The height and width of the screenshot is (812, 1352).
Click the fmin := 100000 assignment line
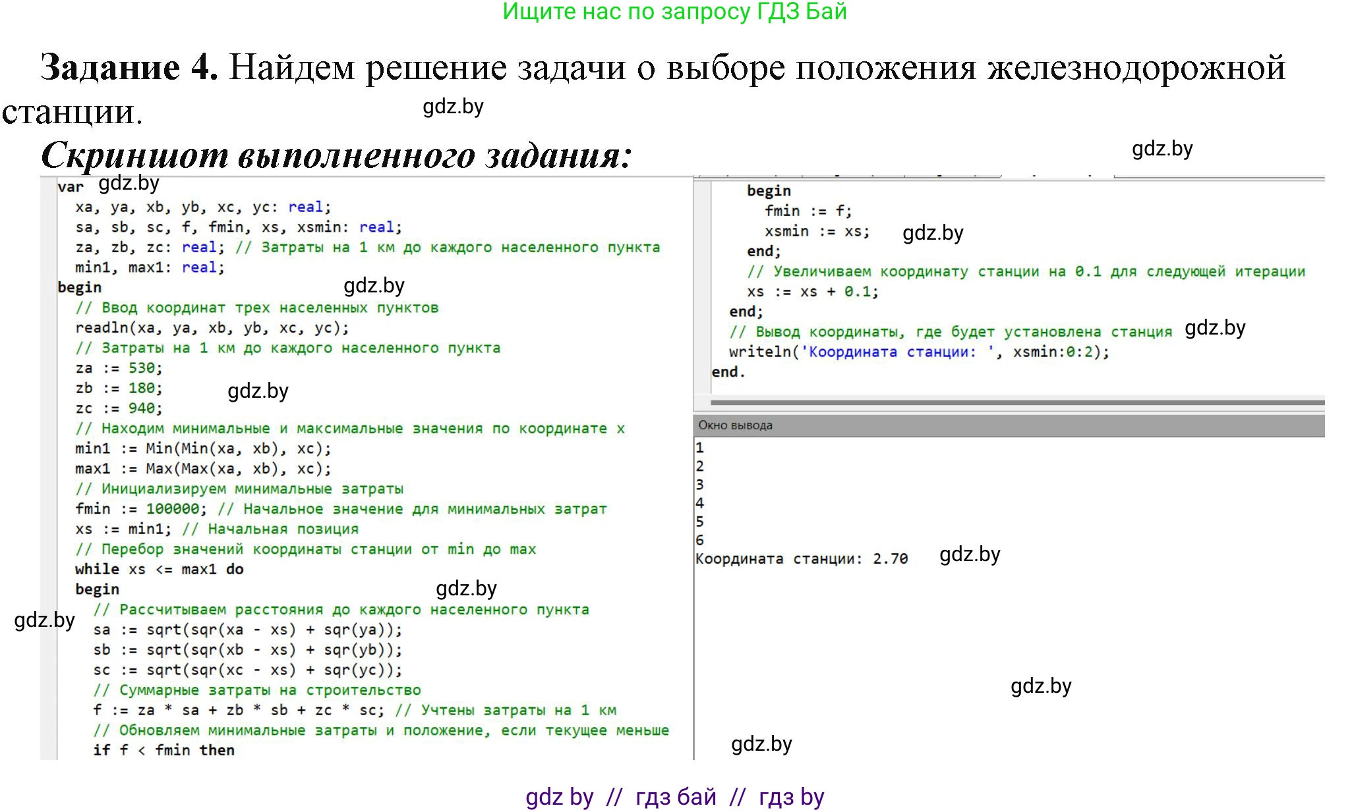[x=198, y=508]
